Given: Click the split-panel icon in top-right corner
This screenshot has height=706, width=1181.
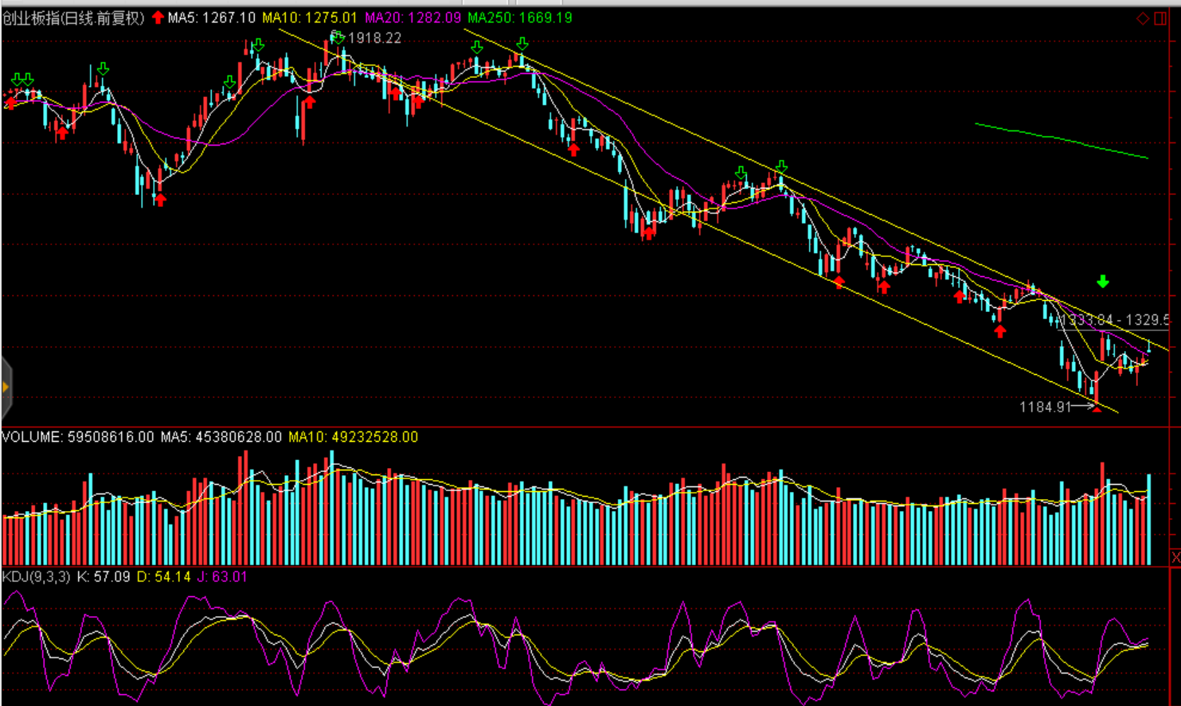Looking at the screenshot, I should pos(1160,18).
